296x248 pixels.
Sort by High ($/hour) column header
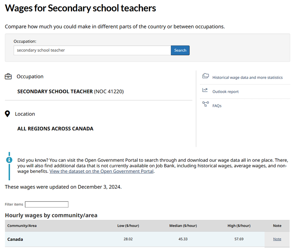point(239,226)
